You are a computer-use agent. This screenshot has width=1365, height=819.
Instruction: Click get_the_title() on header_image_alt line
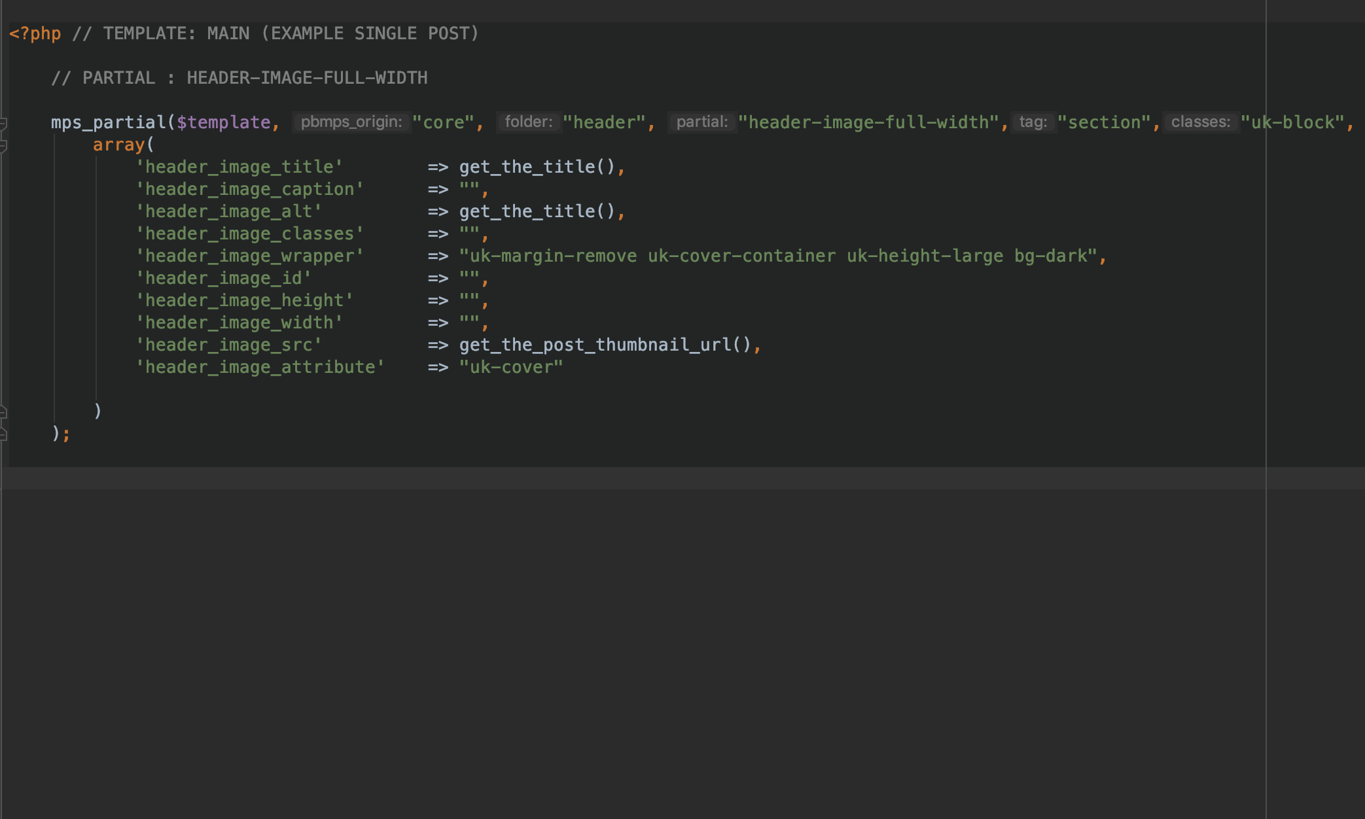click(x=537, y=211)
